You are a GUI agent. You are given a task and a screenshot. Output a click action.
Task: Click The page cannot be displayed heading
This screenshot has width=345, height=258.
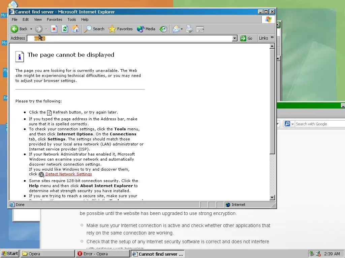click(71, 55)
